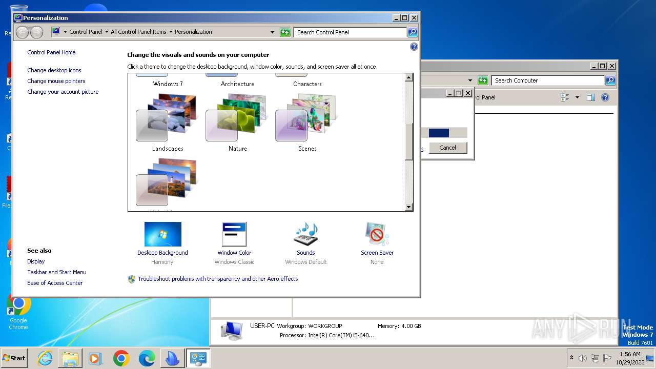The height and width of the screenshot is (369, 656).
Task: Click Action Center flag tray icon
Action: tap(607, 358)
